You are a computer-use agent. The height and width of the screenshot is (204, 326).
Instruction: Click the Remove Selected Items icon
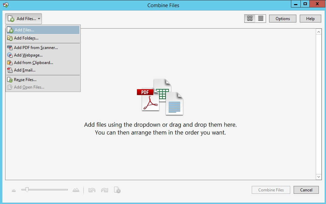coord(117,190)
